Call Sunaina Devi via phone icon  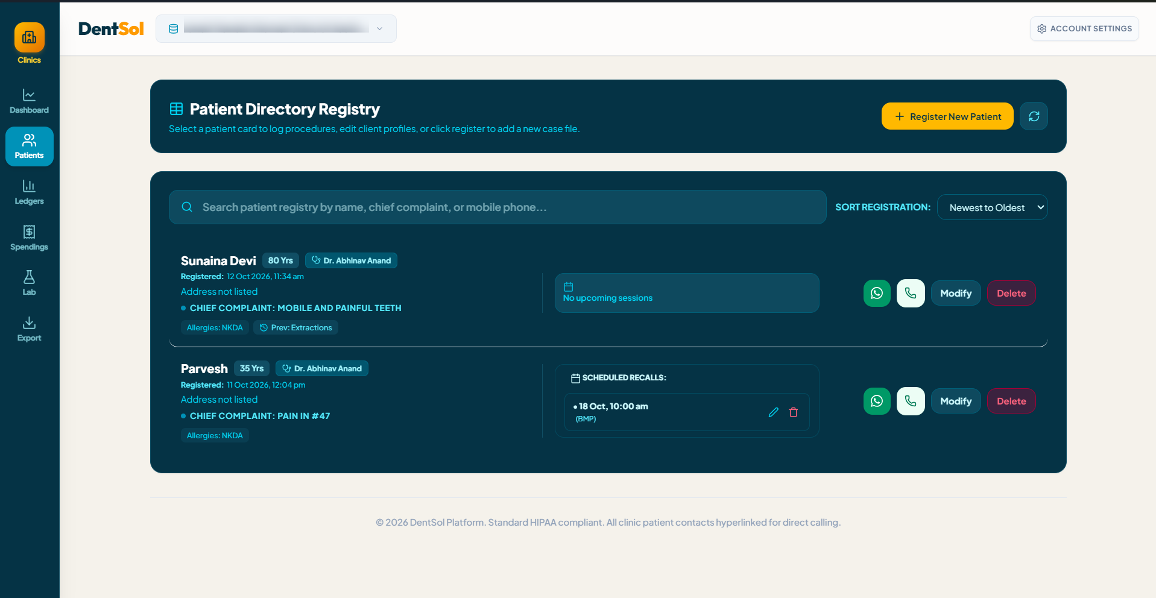[x=911, y=293]
